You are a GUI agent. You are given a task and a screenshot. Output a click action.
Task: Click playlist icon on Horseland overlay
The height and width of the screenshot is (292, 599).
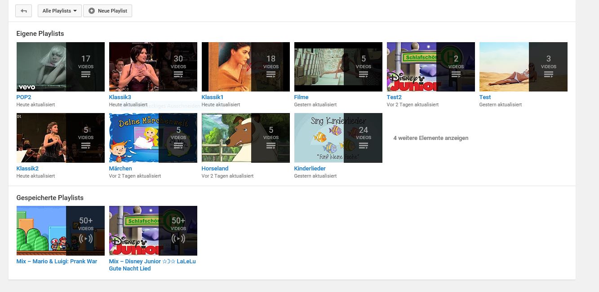271,145
